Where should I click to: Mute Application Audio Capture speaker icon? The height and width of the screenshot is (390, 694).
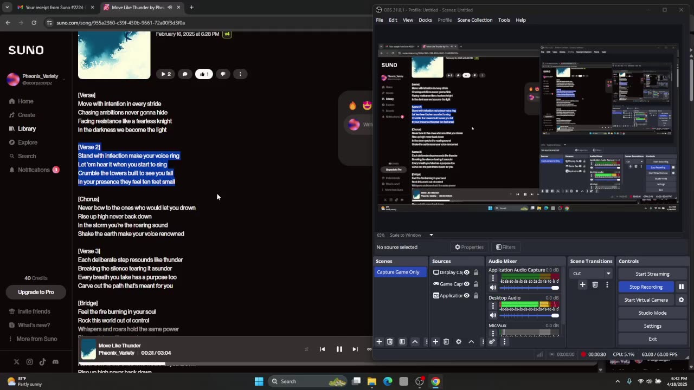(x=493, y=288)
